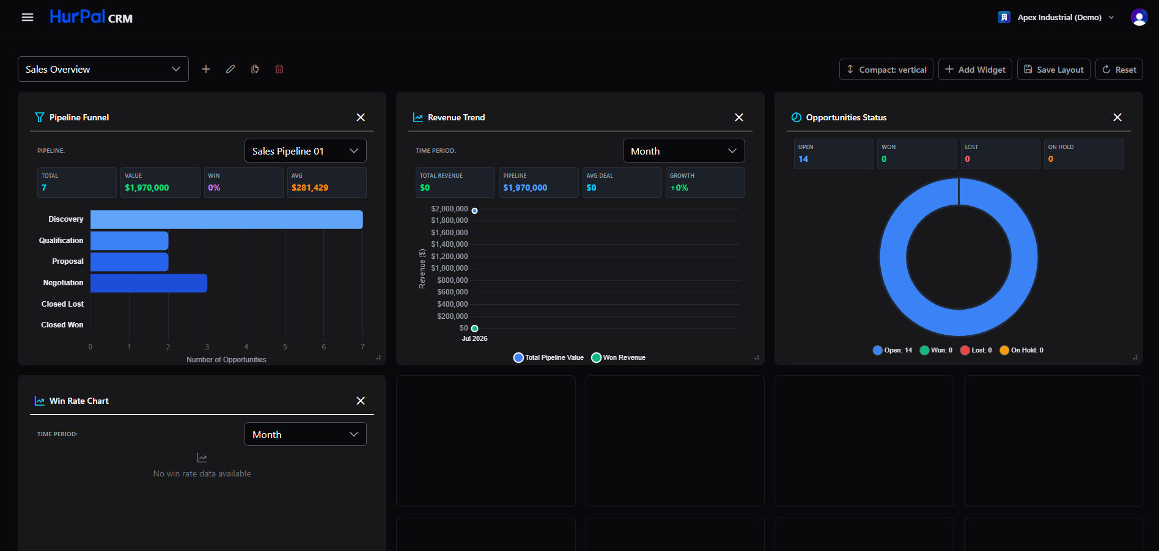
Task: Toggle the Compact: vertical layout button
Action: pos(886,70)
